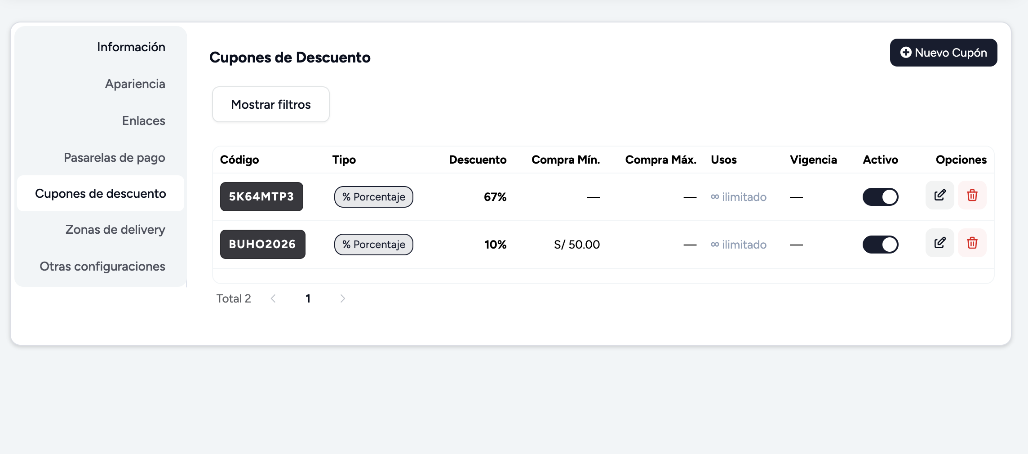Screen dimensions: 1028x454
Task: Click the Tipo column header
Action: pos(344,160)
